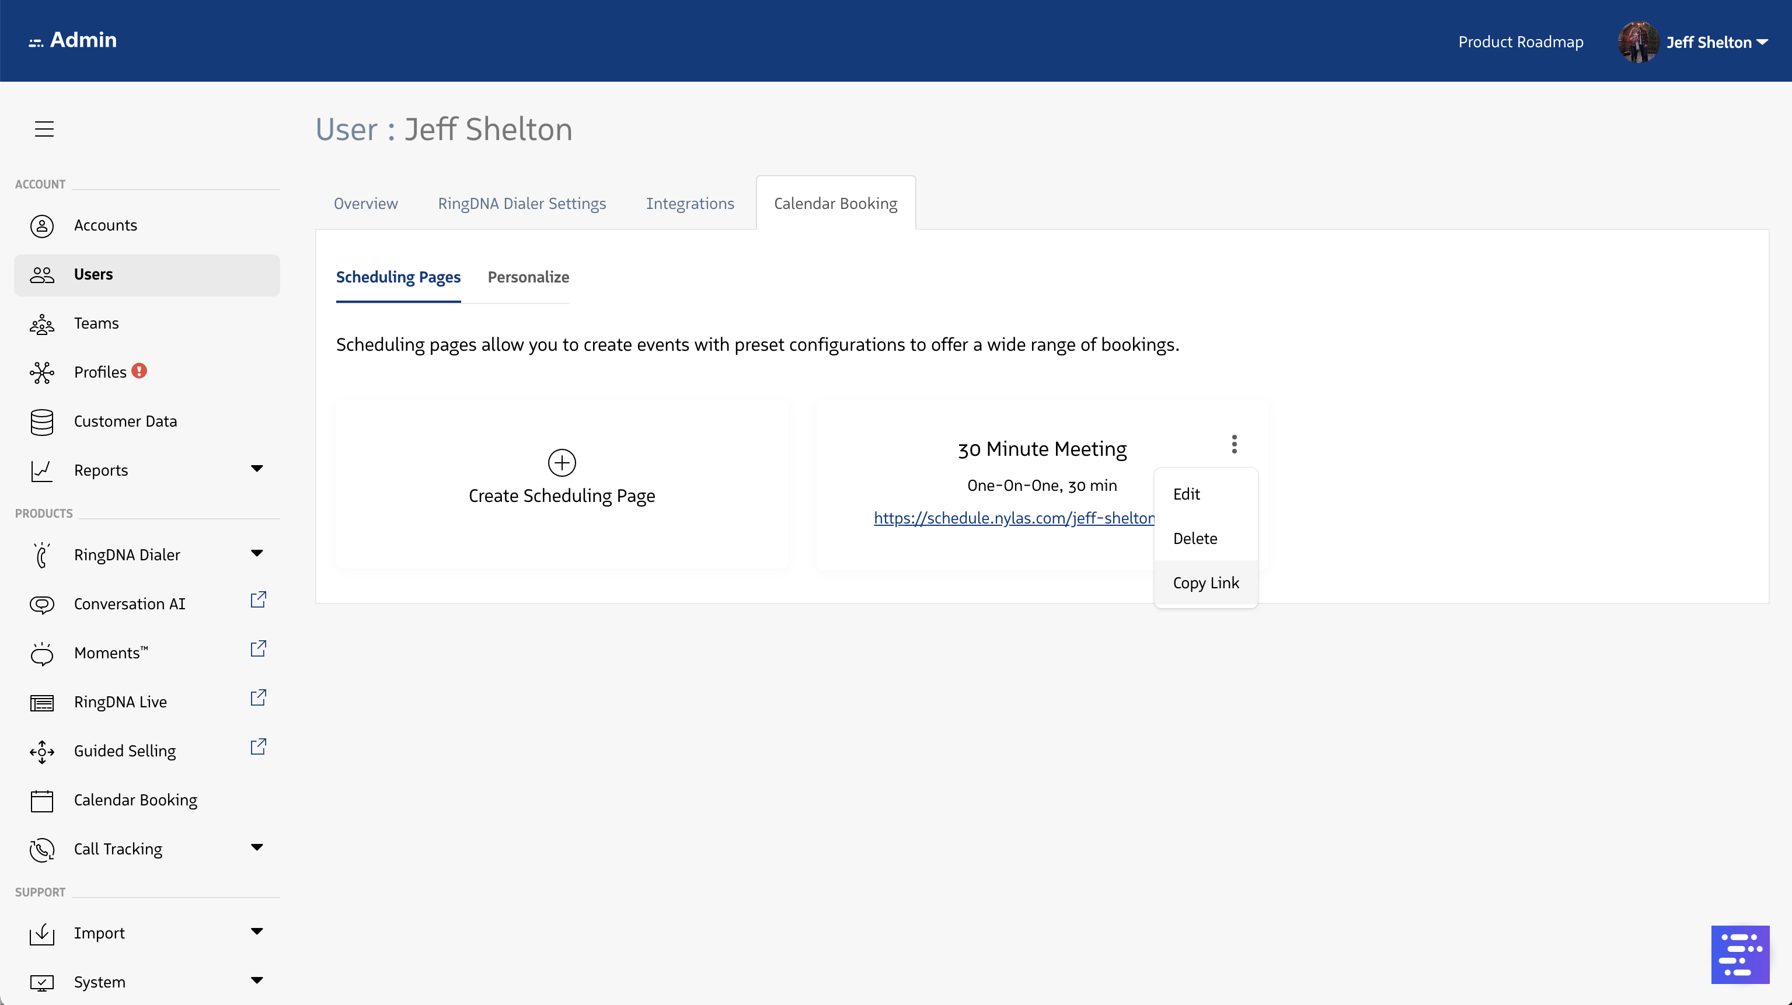This screenshot has height=1005, width=1792.
Task: Open the schedule.nylas.com jeff-shelton link
Action: point(1013,518)
